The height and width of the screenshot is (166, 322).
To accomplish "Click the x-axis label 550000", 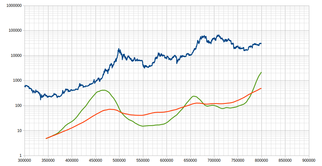I will pos(143,160).
